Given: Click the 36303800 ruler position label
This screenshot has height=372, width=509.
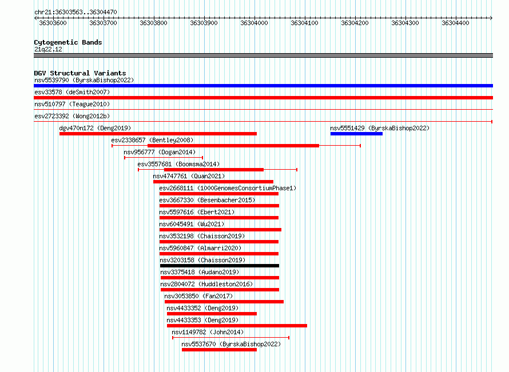Looking at the screenshot, I should (x=153, y=23).
